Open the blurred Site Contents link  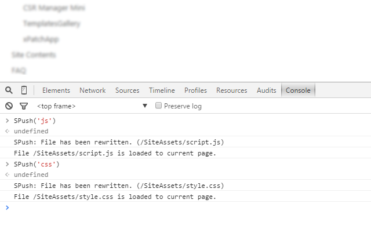pos(34,55)
